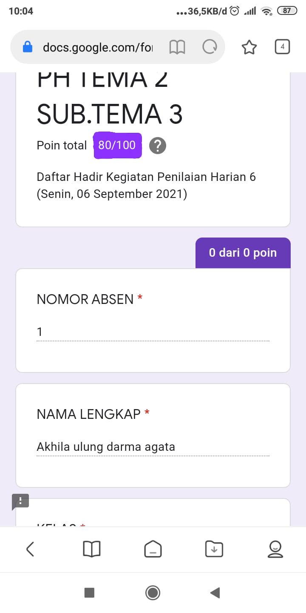This screenshot has height=613, width=306.
Task: Tap the Android home circle button
Action: point(153,593)
